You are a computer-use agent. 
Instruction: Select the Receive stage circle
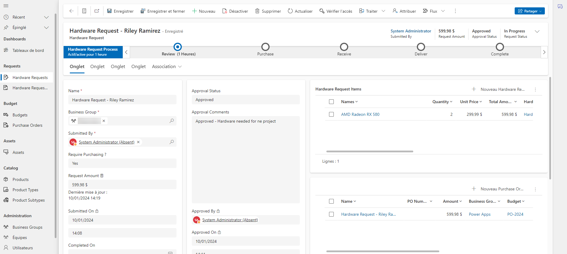[344, 47]
